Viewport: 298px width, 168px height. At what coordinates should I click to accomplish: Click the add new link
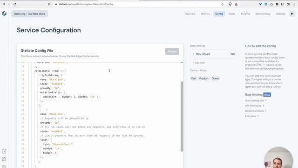(199, 63)
